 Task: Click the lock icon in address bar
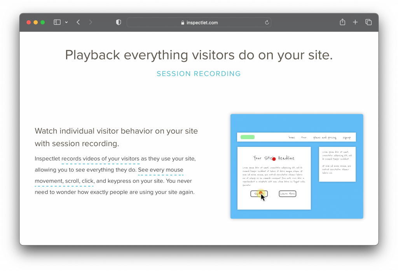point(183,22)
